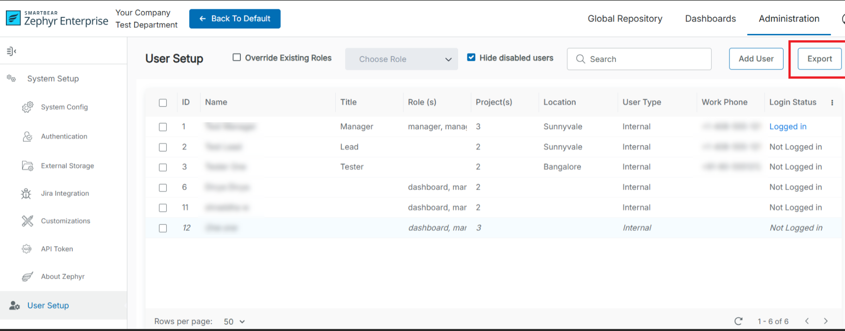Open the Global Repository tab

(625, 19)
